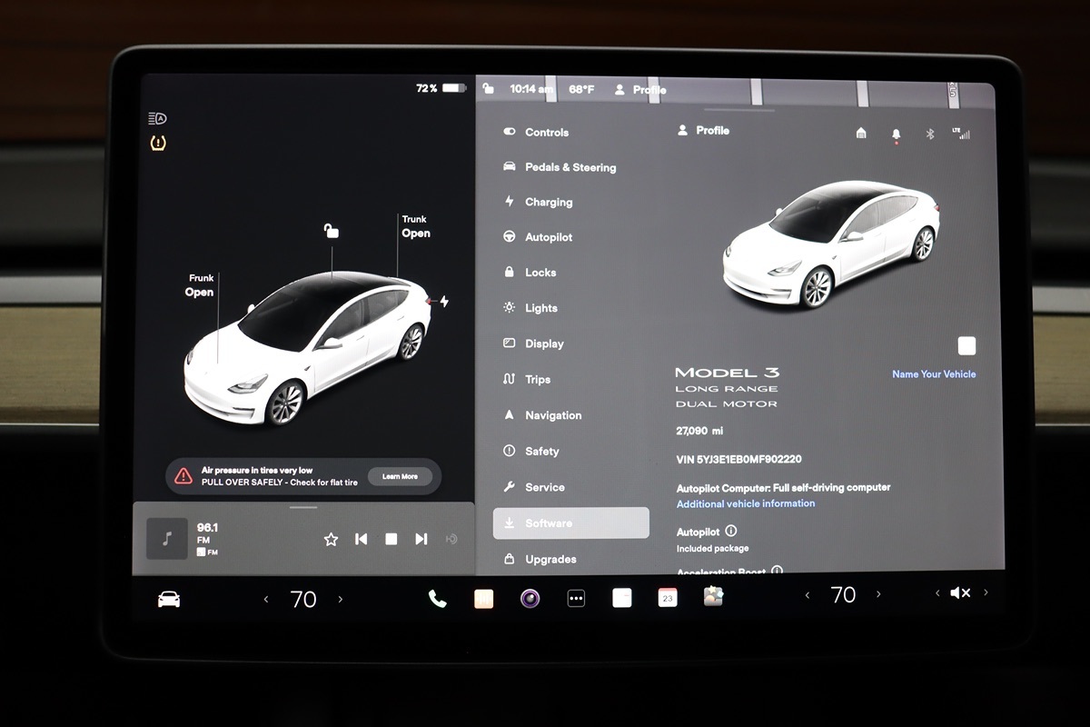Decrease passenger temperature with left chevron
Image resolution: width=1090 pixels, height=727 pixels.
coord(808,595)
